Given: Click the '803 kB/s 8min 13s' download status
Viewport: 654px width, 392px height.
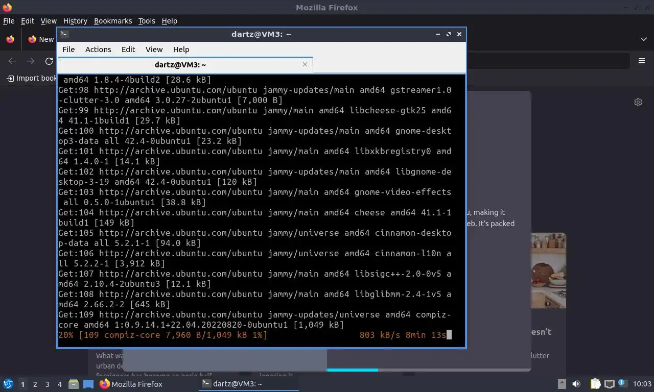Looking at the screenshot, I should coord(403,335).
